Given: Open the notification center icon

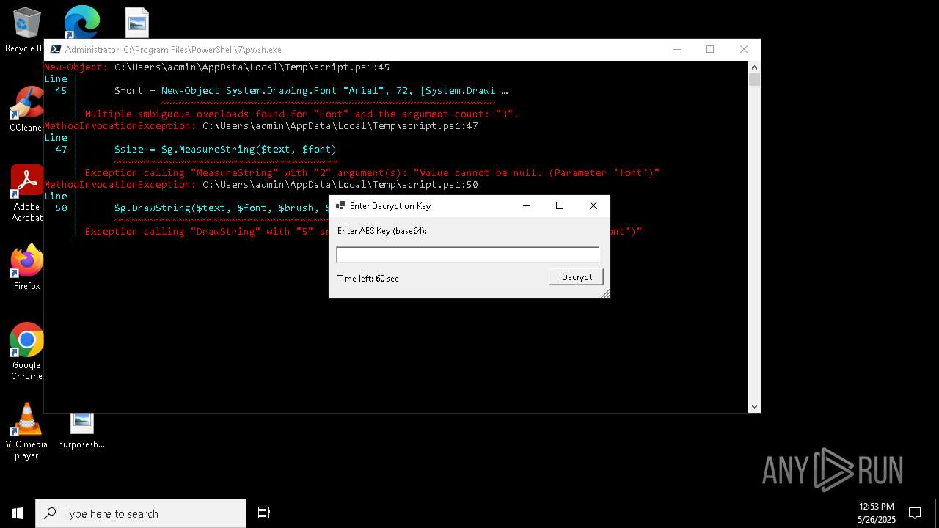Looking at the screenshot, I should (x=915, y=513).
